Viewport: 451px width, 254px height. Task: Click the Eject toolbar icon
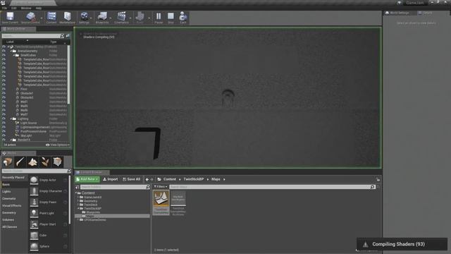pos(183,16)
